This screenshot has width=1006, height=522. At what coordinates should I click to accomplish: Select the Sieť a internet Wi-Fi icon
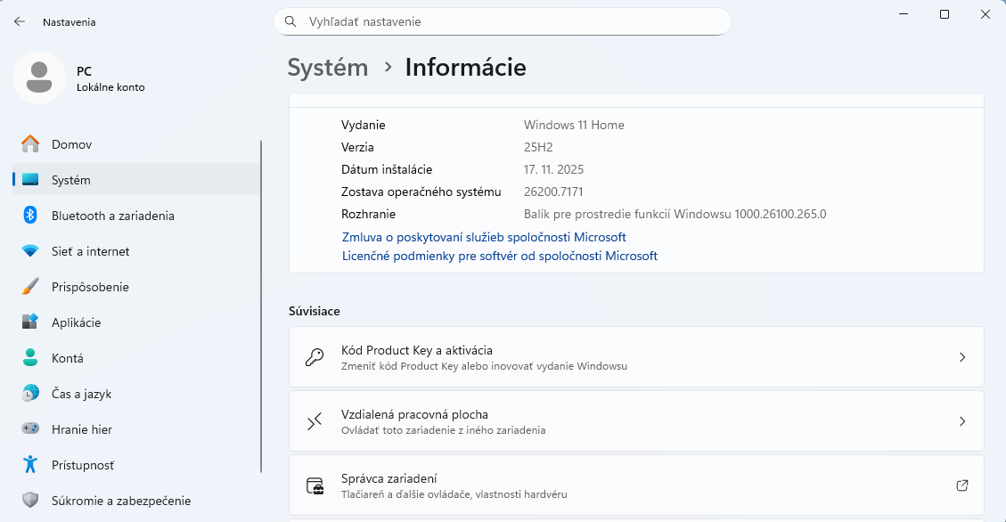click(x=30, y=251)
